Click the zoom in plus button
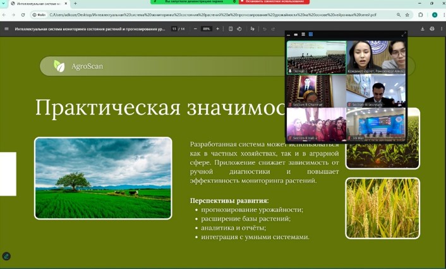The height and width of the screenshot is (269, 446). pos(218,28)
